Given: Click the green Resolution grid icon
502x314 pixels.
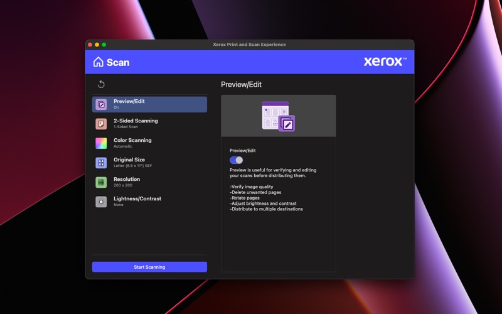Looking at the screenshot, I should 101,182.
